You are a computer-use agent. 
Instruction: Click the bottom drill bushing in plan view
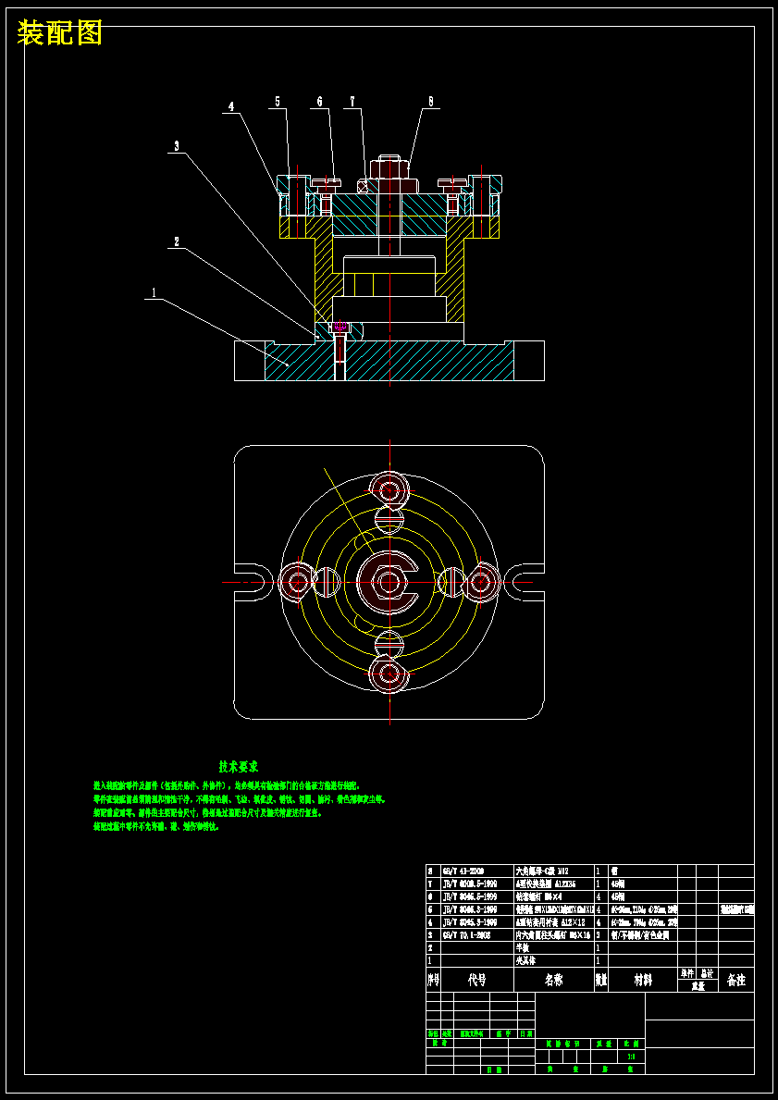coord(388,674)
